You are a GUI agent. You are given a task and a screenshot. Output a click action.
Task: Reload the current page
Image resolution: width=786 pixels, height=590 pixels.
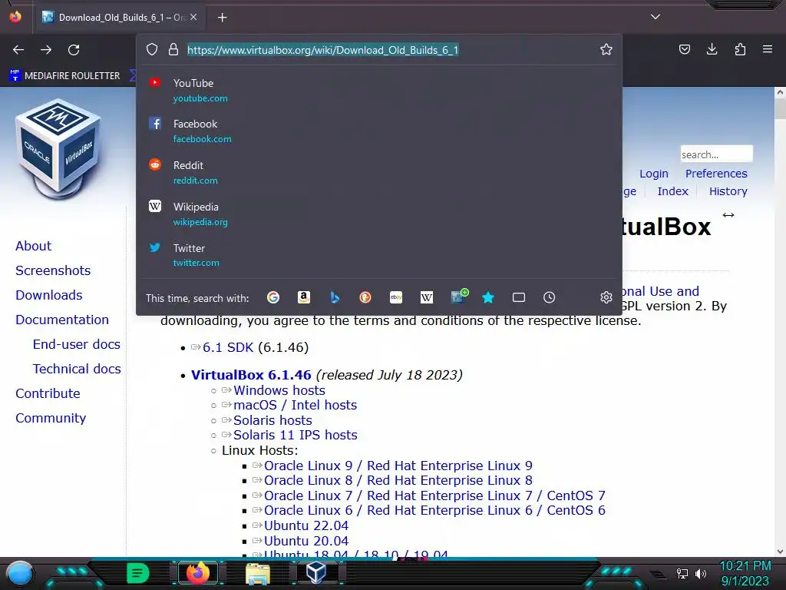(x=74, y=50)
